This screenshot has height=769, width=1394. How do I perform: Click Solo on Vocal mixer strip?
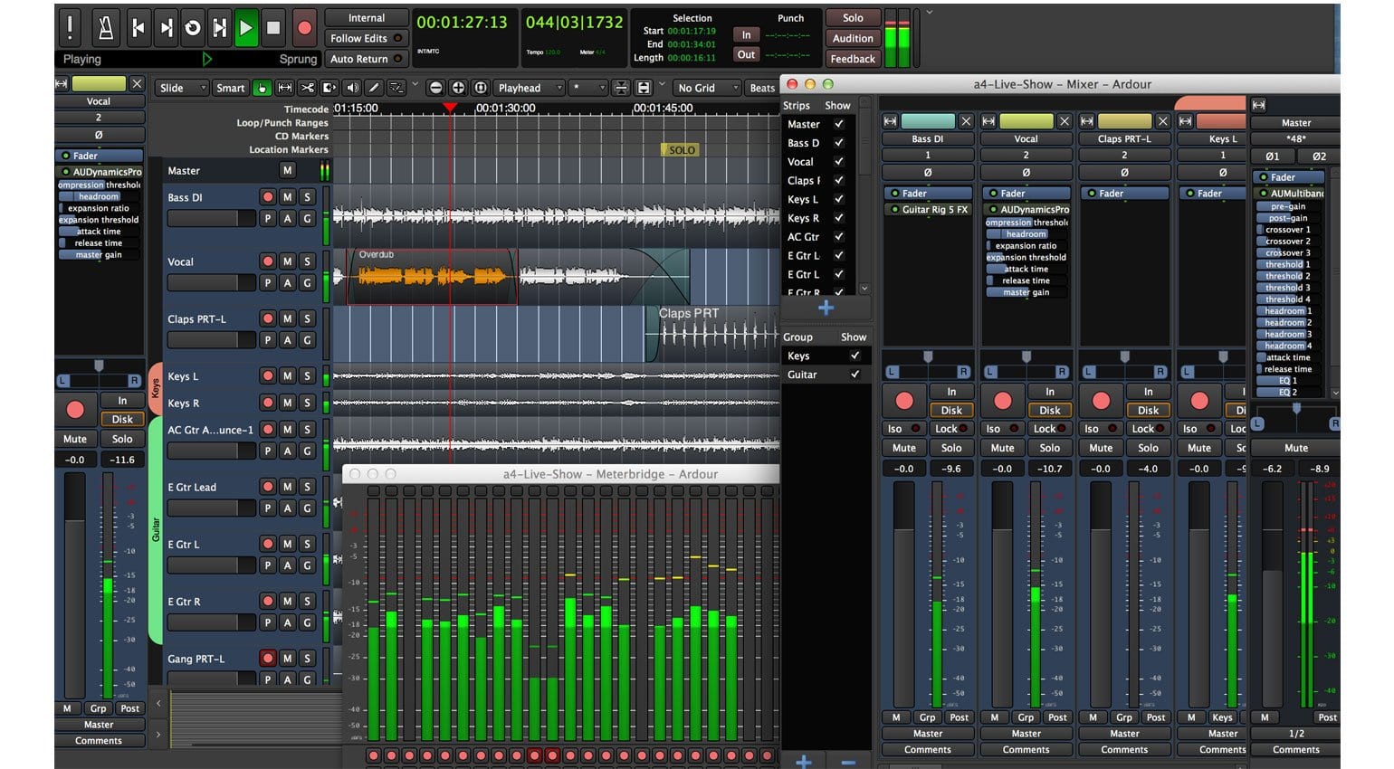coord(1049,448)
